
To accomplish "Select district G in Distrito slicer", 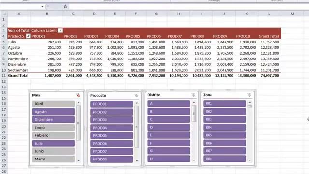I will coord(169,151).
